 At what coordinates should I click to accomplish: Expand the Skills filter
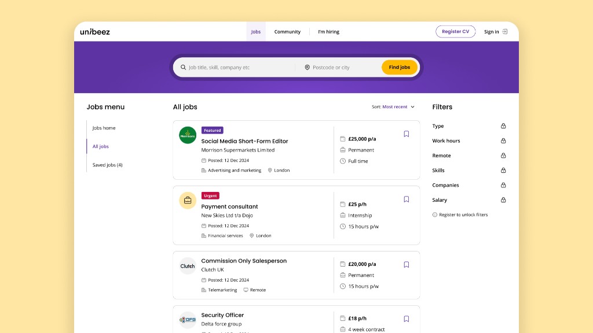[x=469, y=171]
